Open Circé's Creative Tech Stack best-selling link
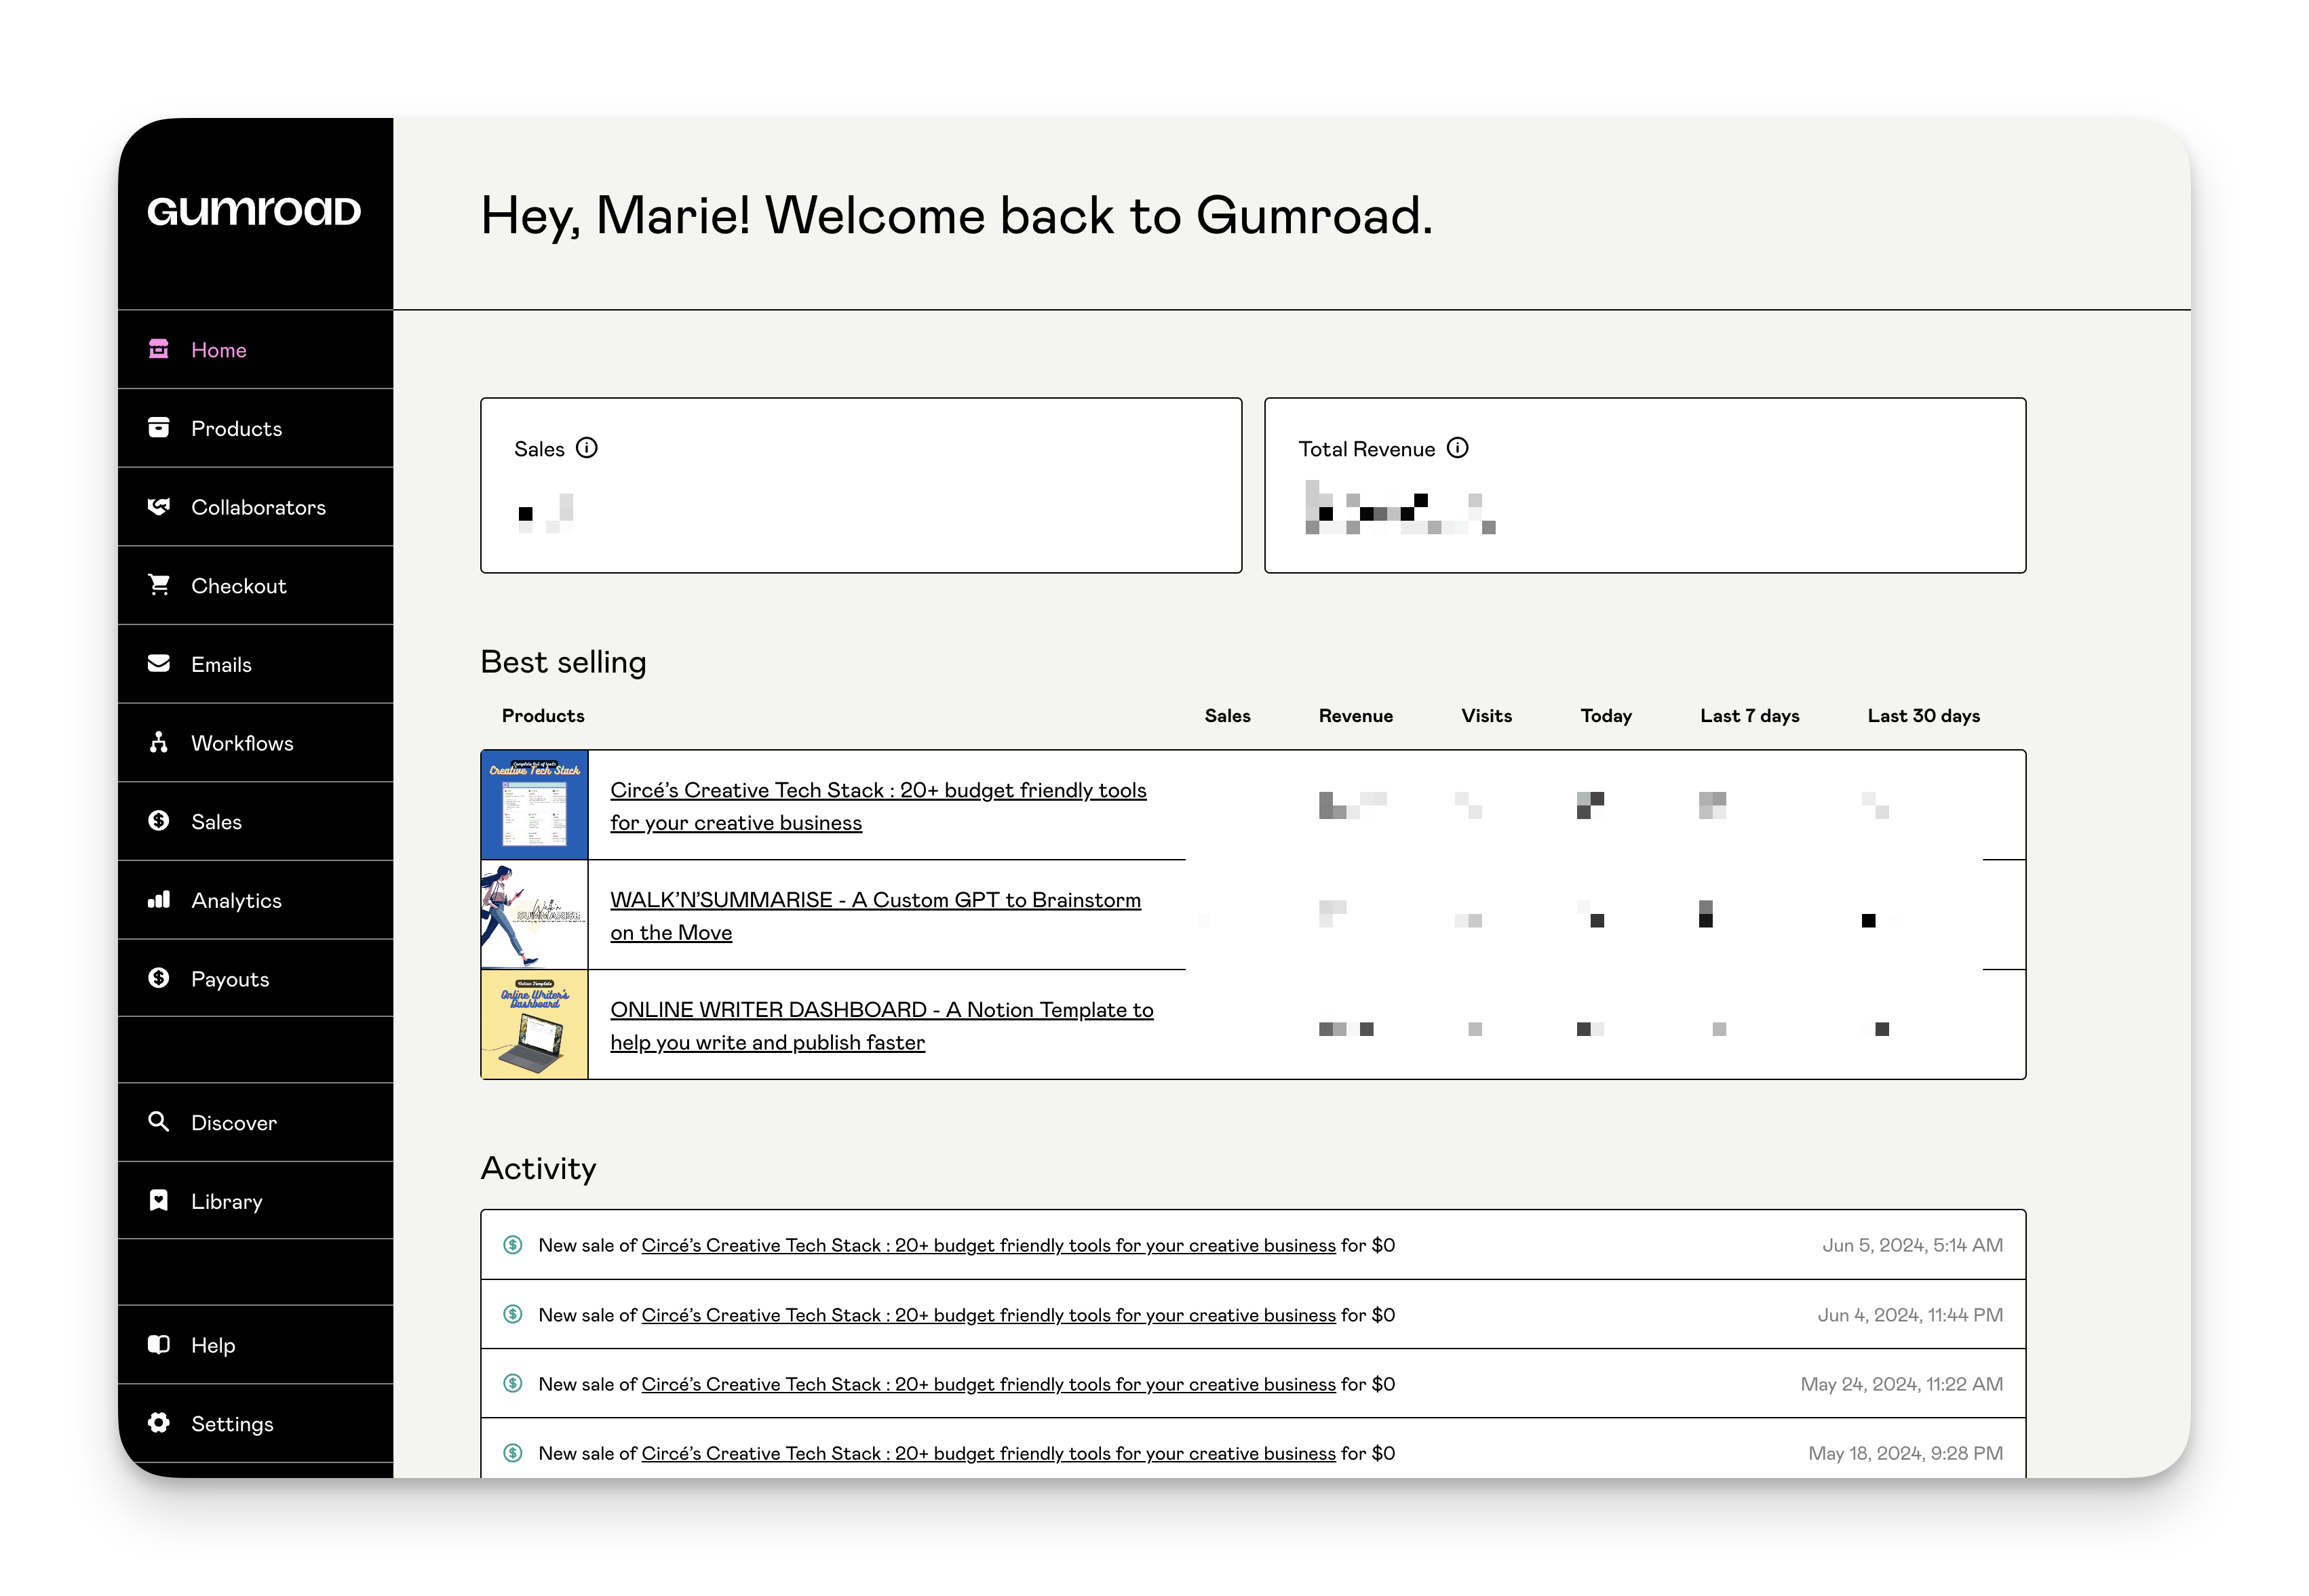Viewport: 2309px width, 1596px height. coord(877,791)
